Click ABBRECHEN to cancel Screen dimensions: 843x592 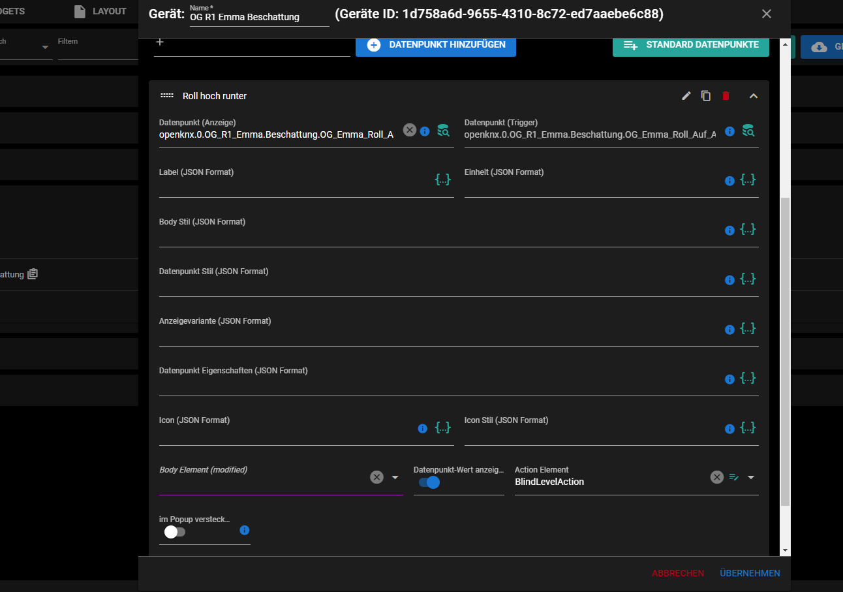pos(678,573)
